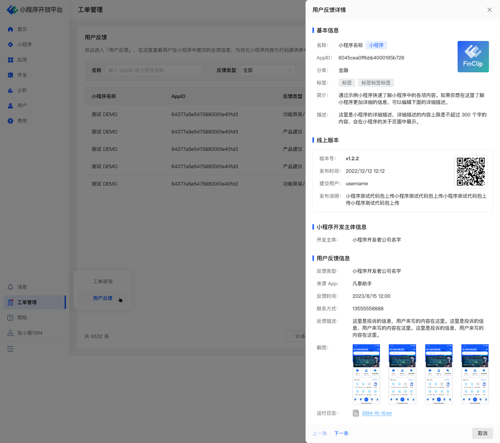Screen dimensions: 500x443
Task: Open the 费用 coin icon
Action: pos(11,121)
